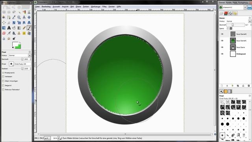The image size is (252, 142).
Task: Select the Flip tool
Action: (4, 28)
